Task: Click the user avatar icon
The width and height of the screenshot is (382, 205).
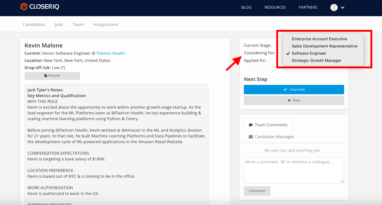Action: (334, 8)
